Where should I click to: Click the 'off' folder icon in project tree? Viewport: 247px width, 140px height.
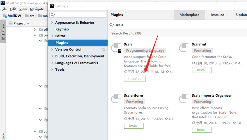point(41,29)
